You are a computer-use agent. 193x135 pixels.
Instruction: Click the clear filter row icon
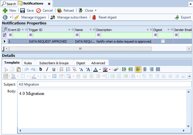(x=5, y=35)
